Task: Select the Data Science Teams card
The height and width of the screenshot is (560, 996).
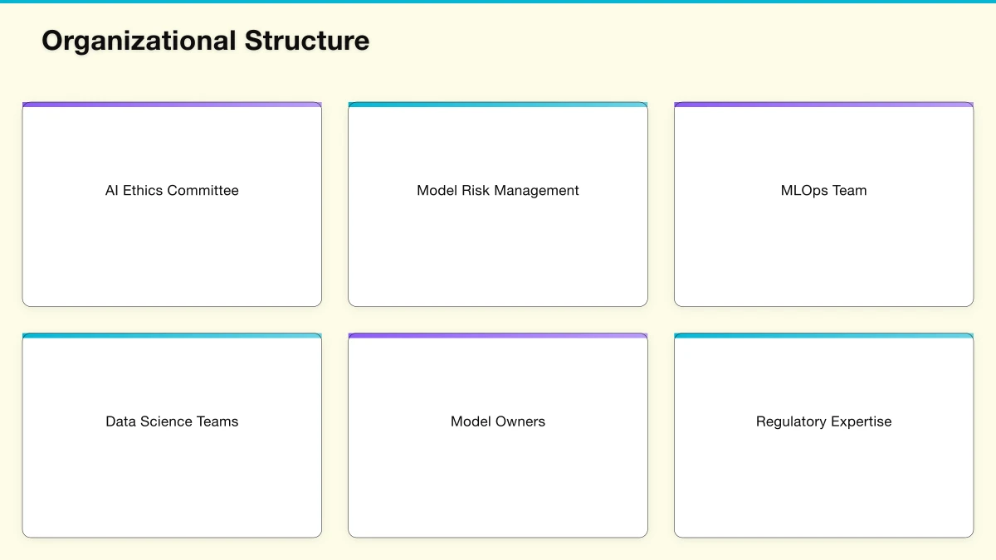Action: 172,435
